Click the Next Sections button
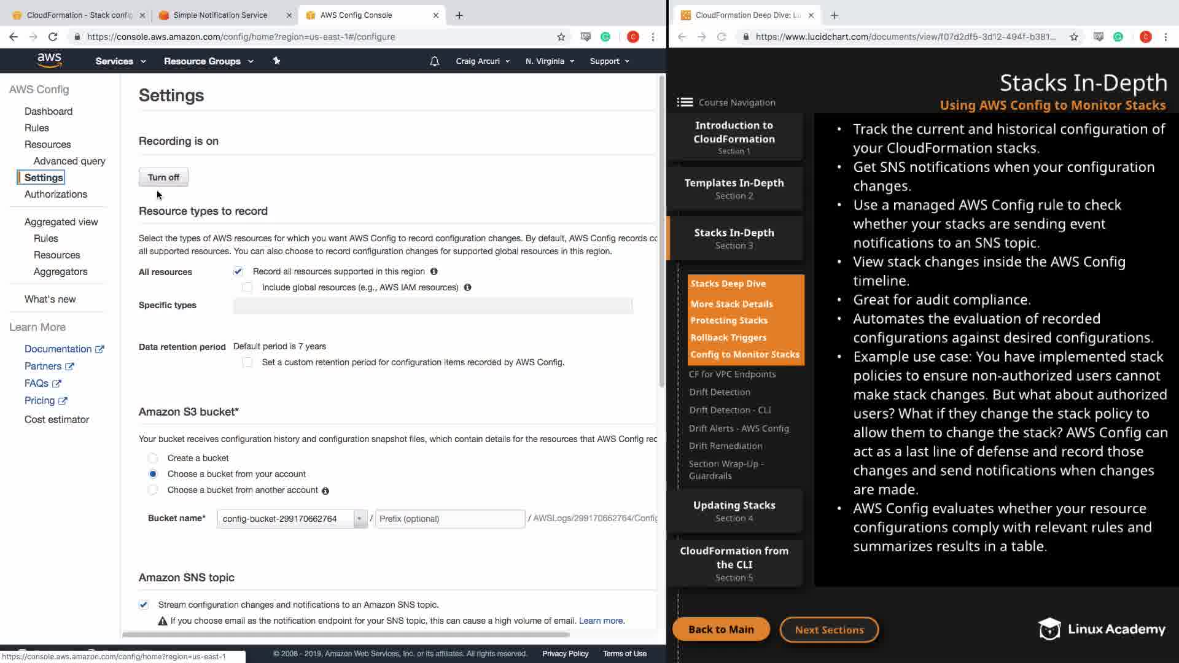Screen dimensions: 1179x663 829,629
